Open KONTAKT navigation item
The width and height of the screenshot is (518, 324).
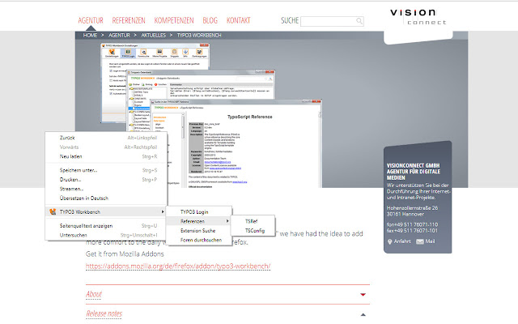pos(238,20)
